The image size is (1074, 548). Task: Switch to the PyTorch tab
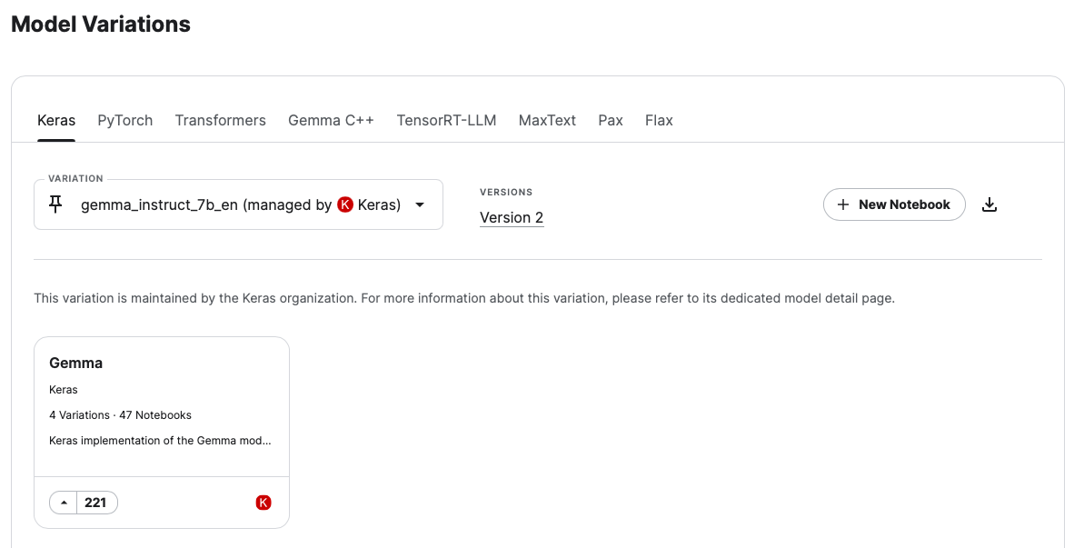[x=124, y=121]
